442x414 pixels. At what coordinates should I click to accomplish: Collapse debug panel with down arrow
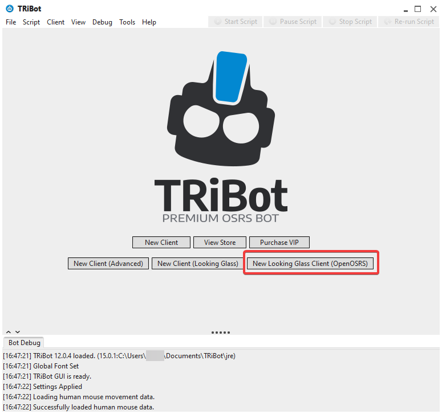pos(18,332)
